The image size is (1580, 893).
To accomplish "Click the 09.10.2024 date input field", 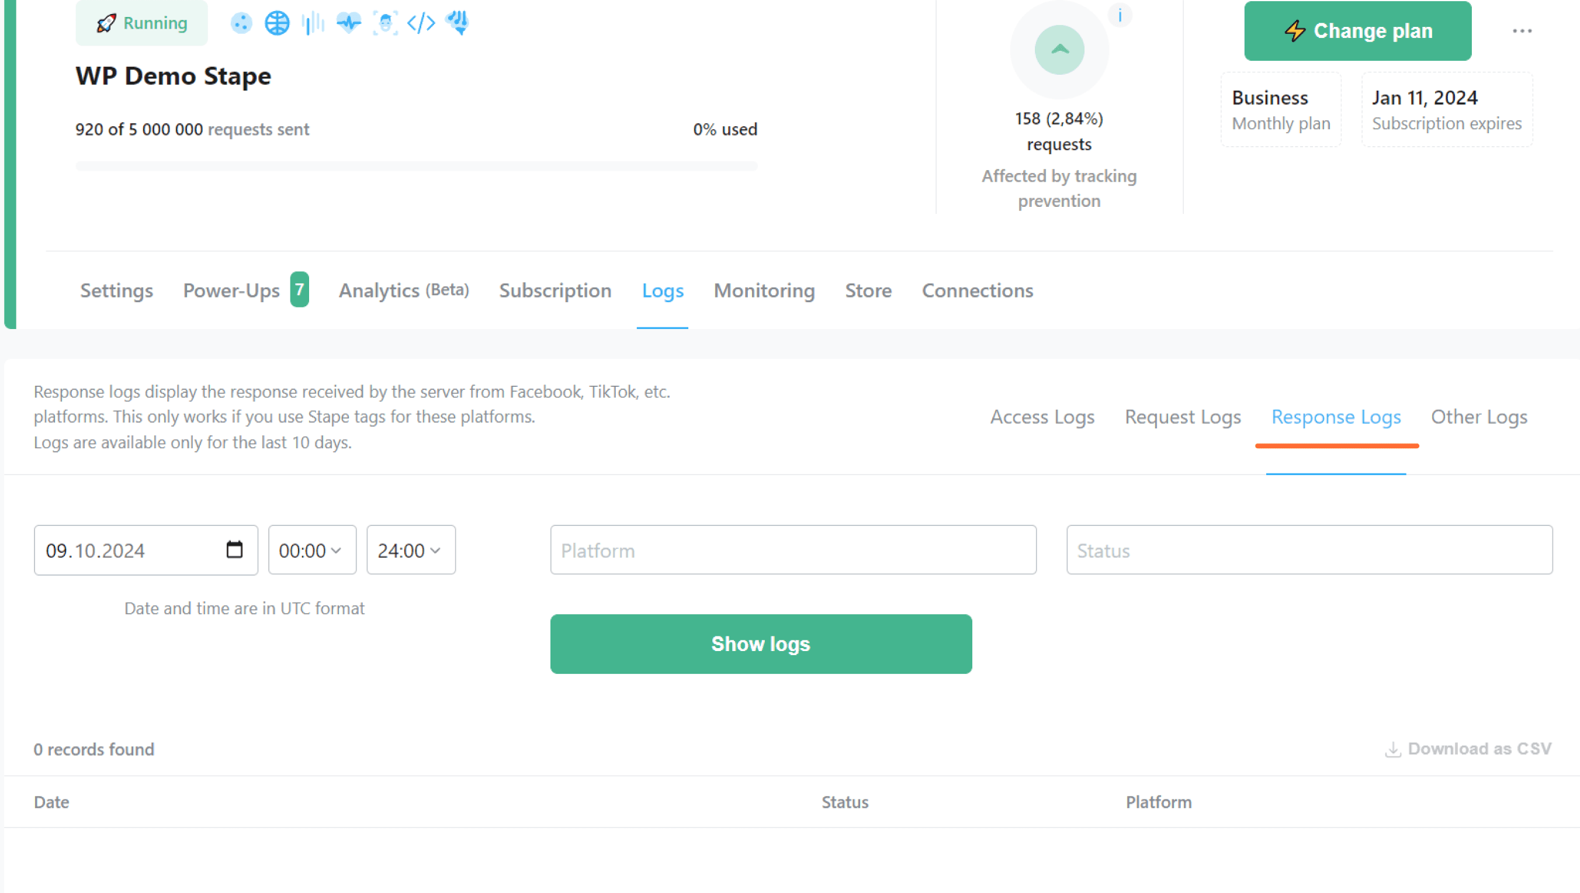I will (146, 550).
